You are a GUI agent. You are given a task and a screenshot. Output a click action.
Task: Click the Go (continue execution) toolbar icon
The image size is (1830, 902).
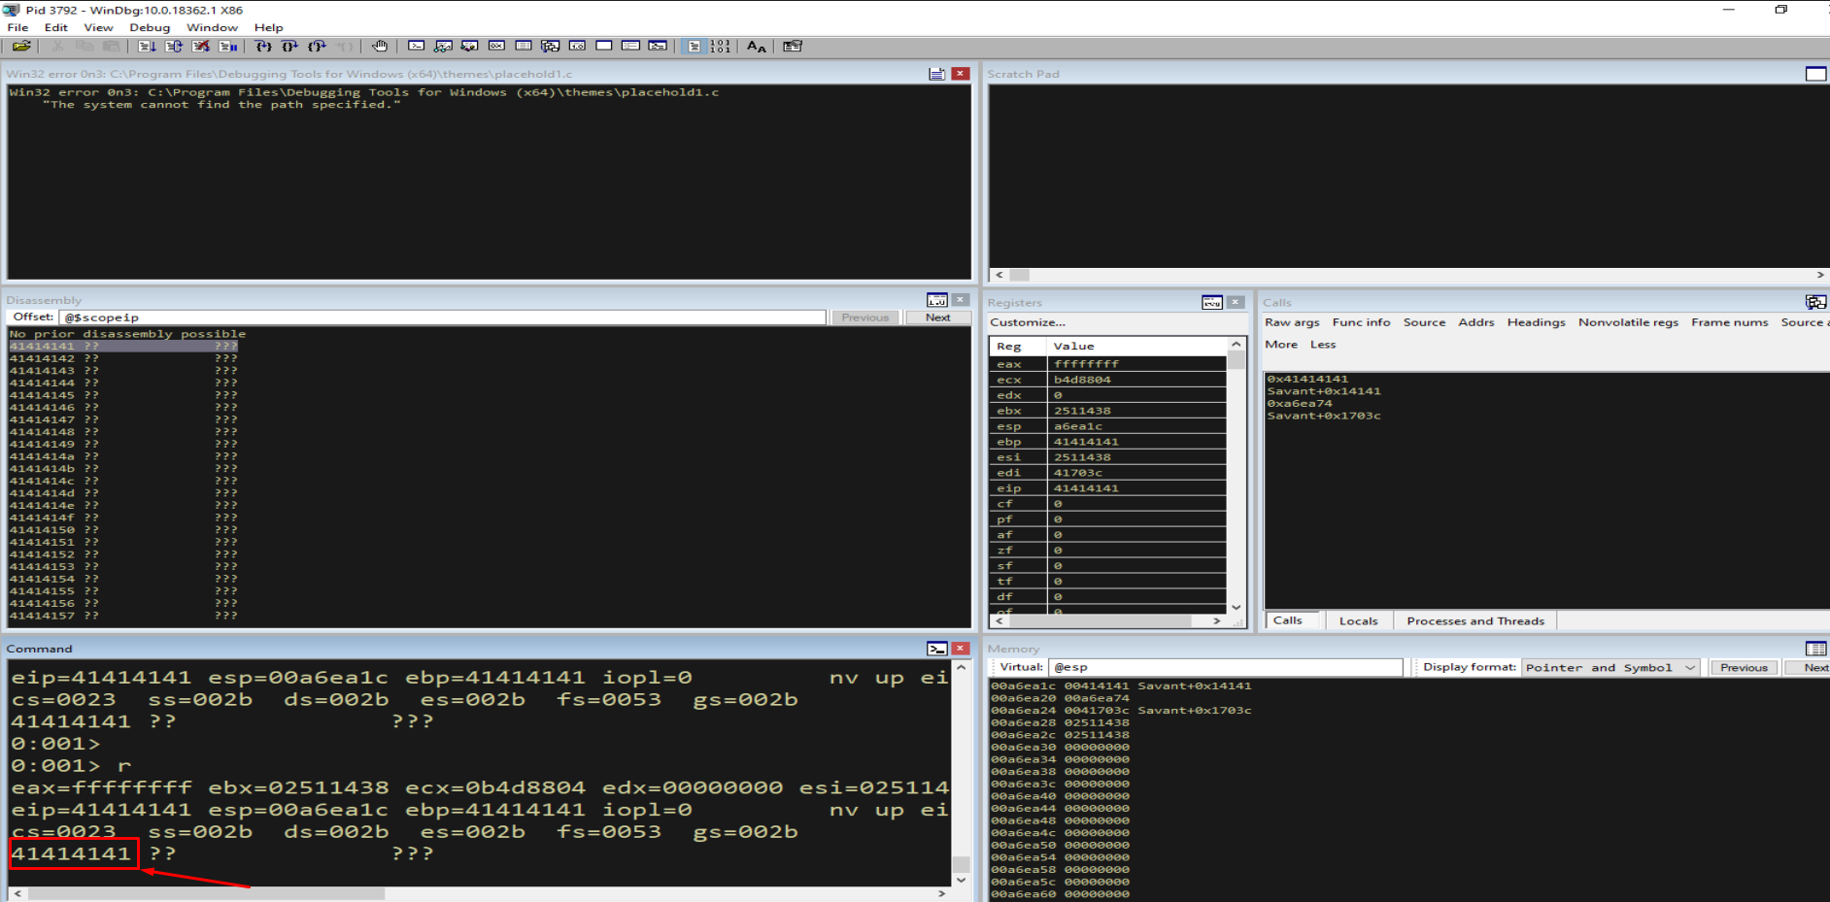tap(147, 46)
